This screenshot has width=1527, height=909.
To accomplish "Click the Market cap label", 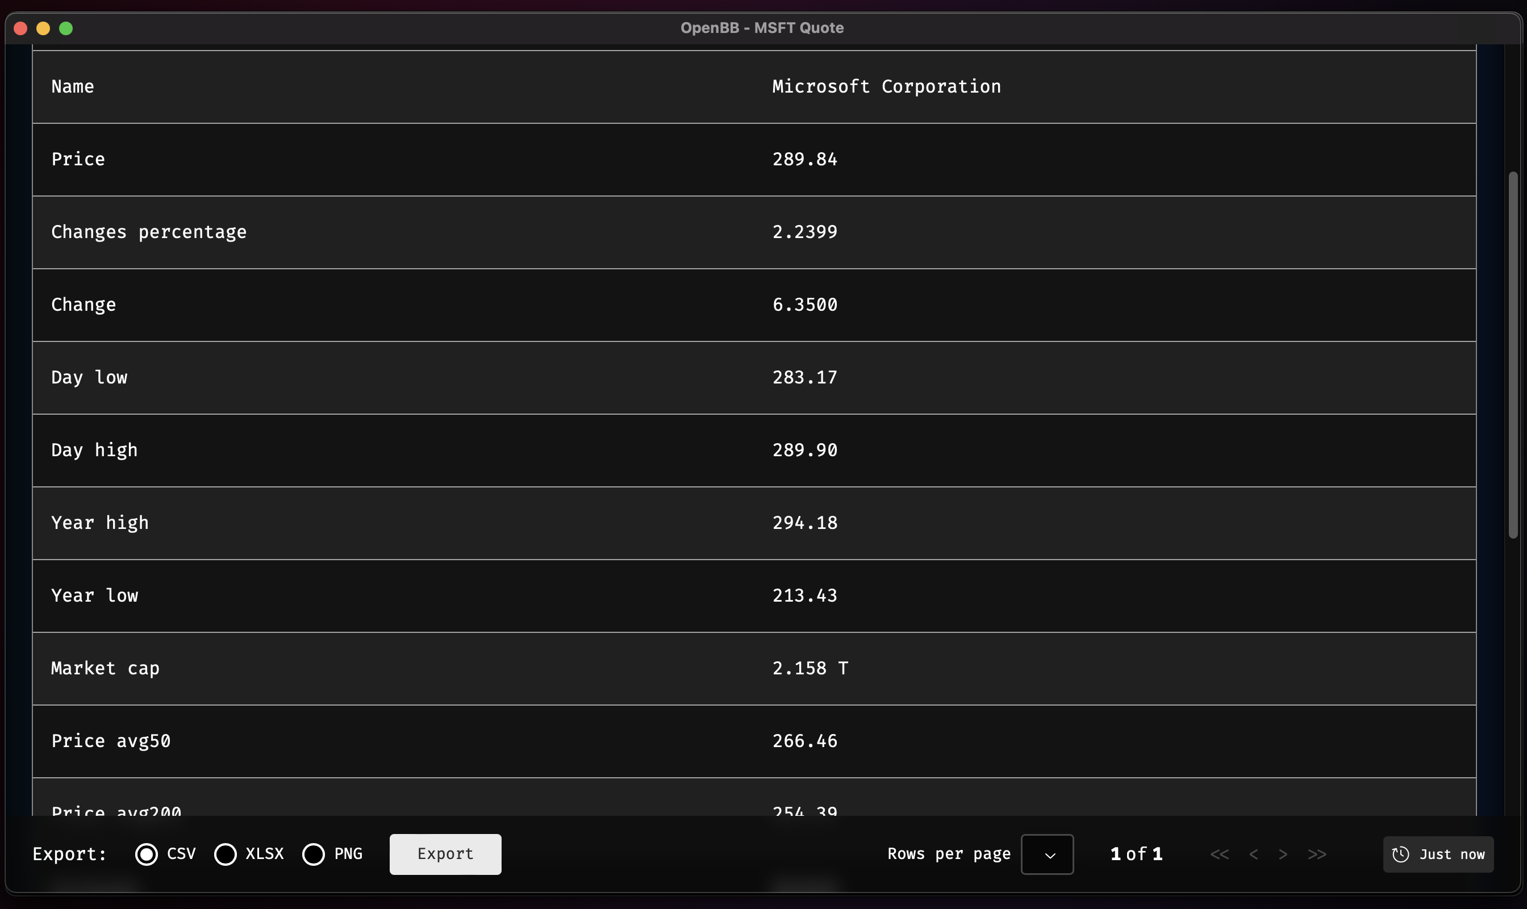I will coord(105,668).
